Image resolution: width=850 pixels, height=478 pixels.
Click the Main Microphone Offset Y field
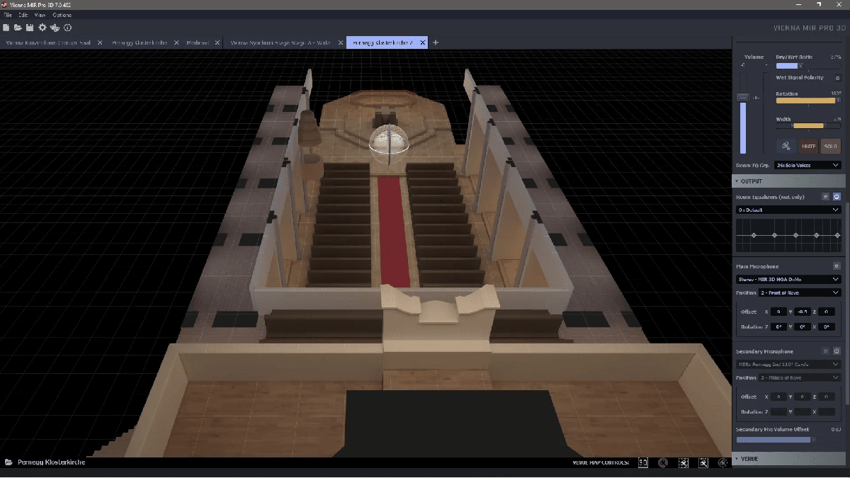tap(802, 312)
